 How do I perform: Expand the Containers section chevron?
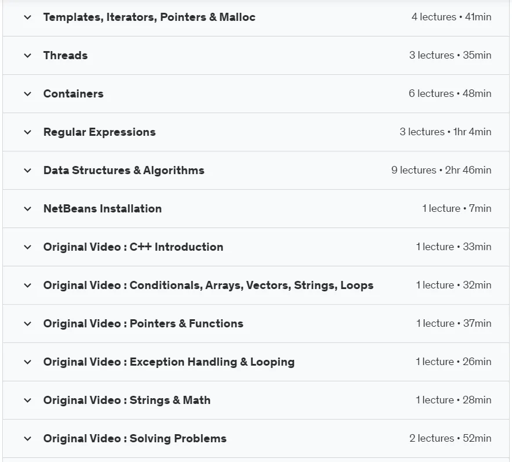[28, 94]
